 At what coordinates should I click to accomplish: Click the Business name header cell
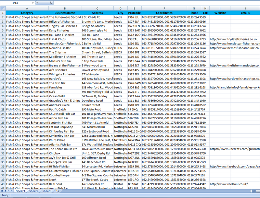[65, 13]
